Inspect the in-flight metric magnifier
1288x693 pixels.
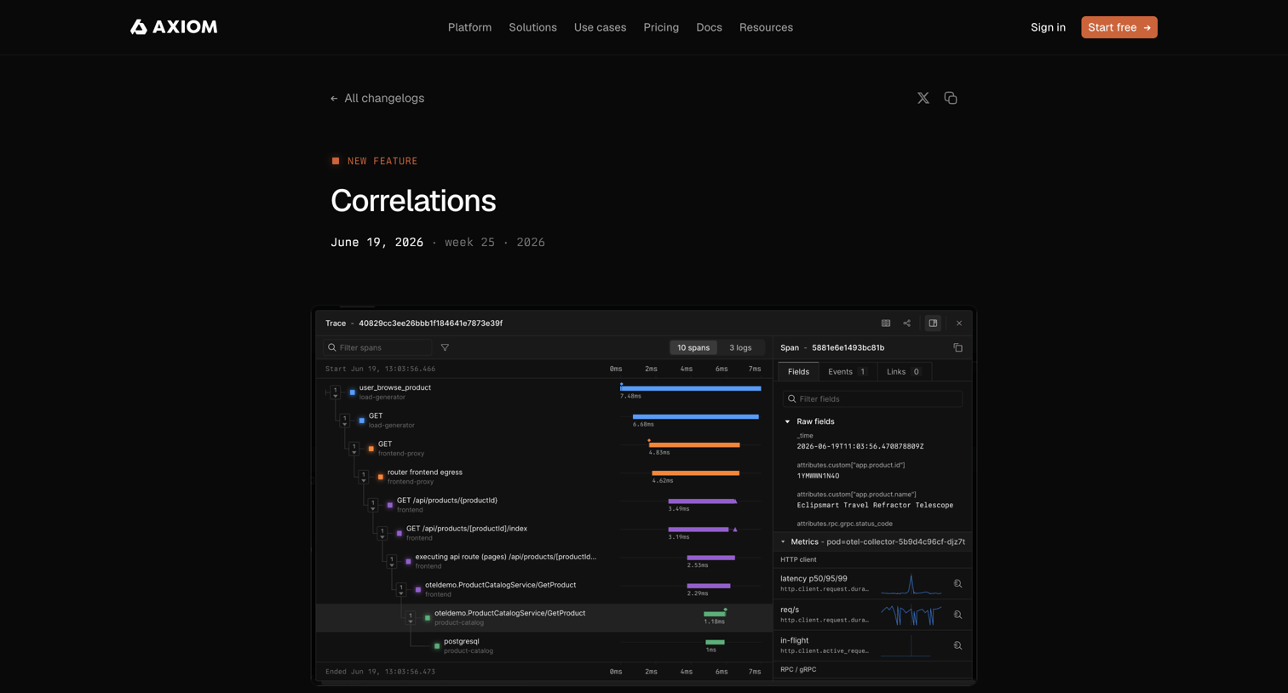(x=958, y=646)
